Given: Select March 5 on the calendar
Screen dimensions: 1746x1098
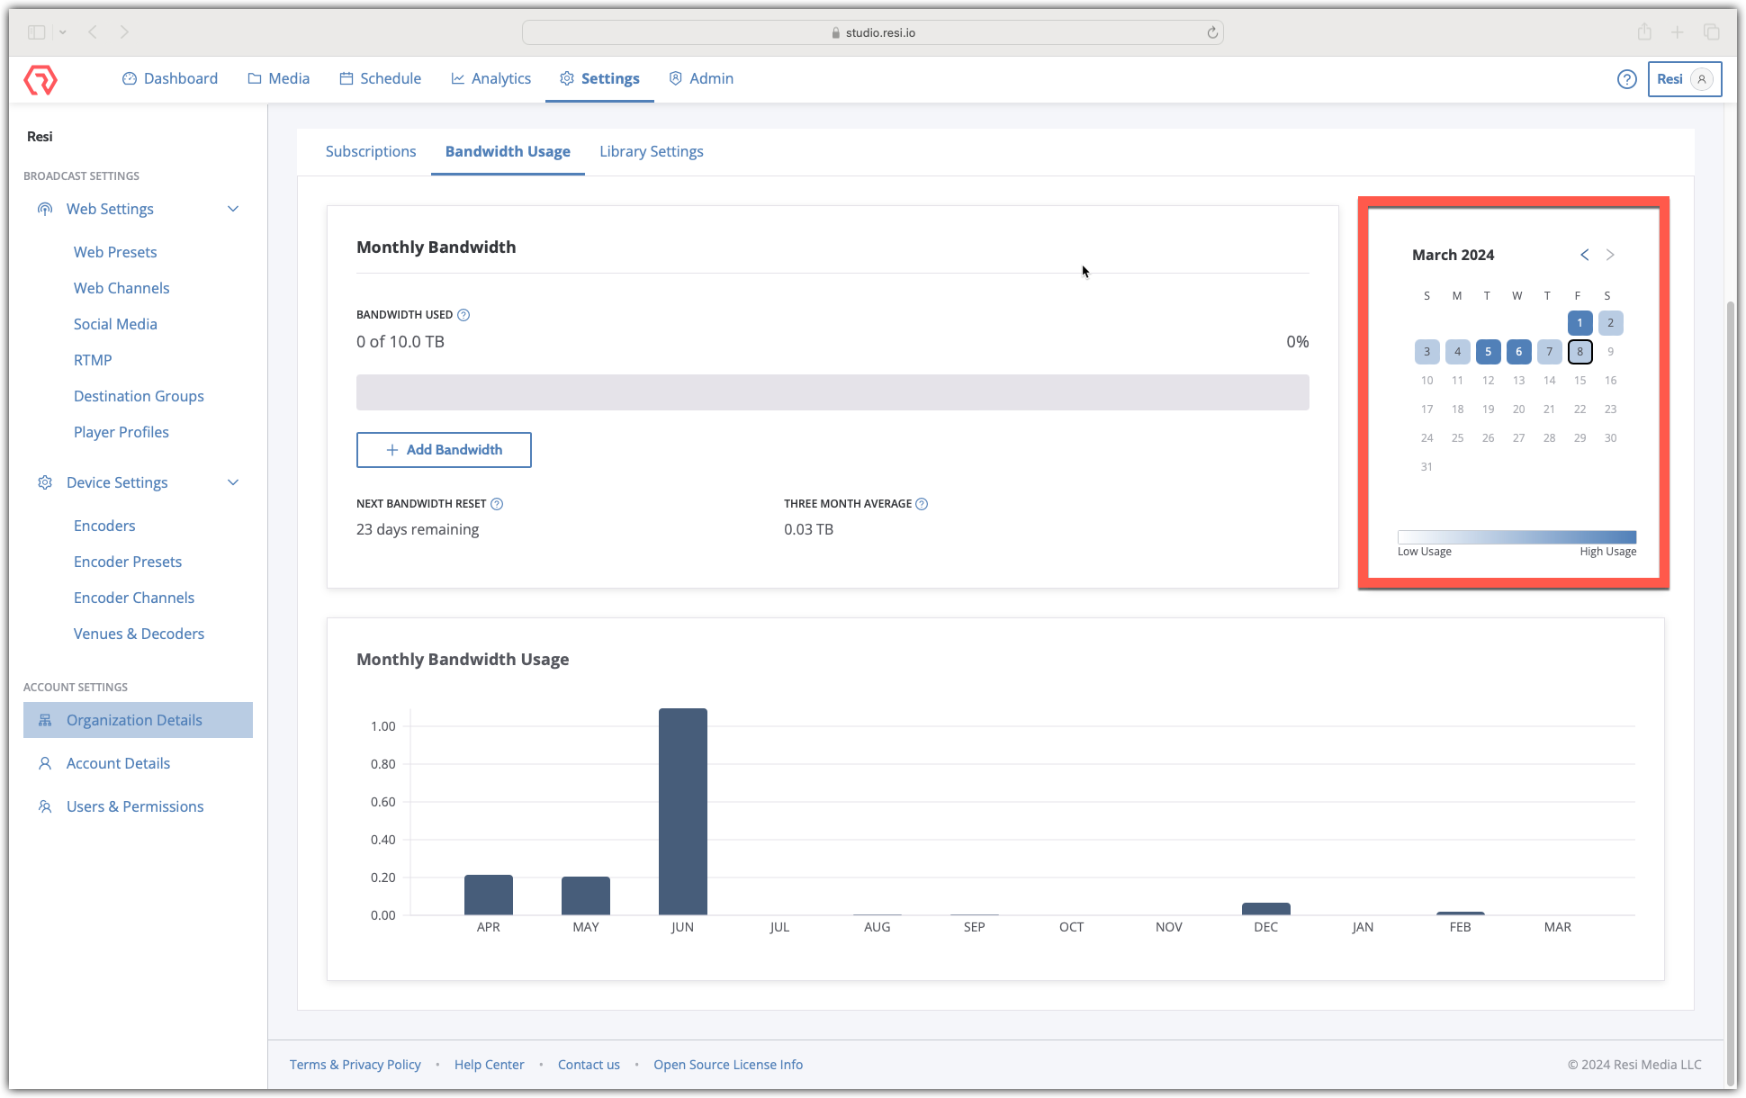Looking at the screenshot, I should coord(1488,352).
